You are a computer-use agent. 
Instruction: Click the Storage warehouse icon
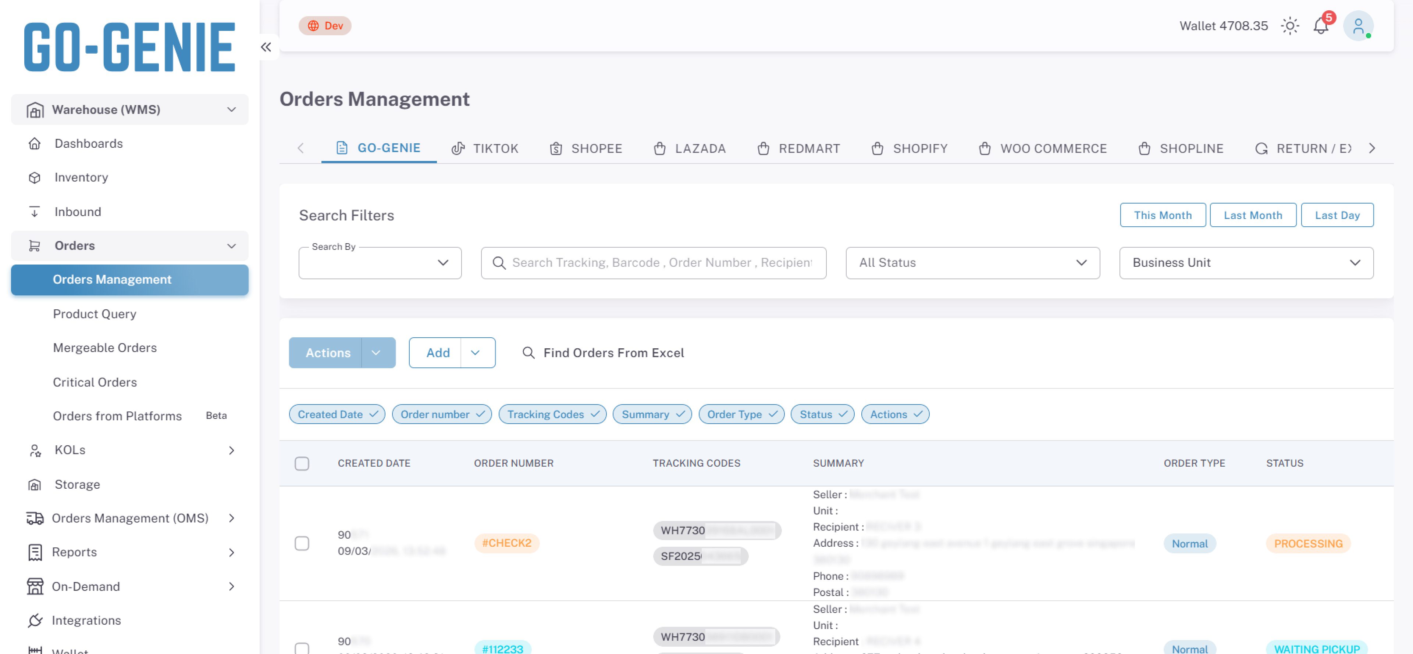35,485
